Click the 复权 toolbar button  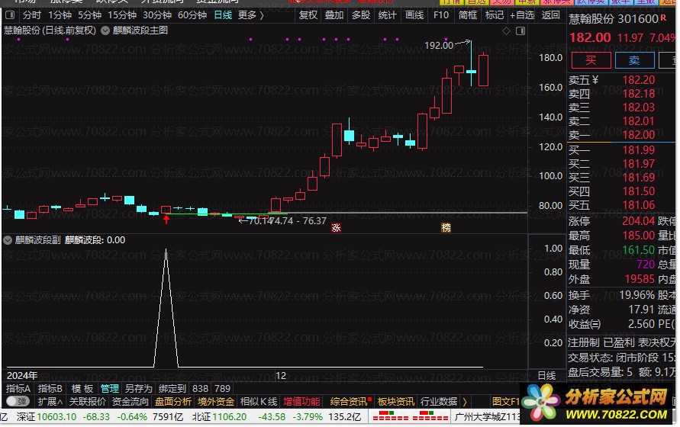coord(308,15)
